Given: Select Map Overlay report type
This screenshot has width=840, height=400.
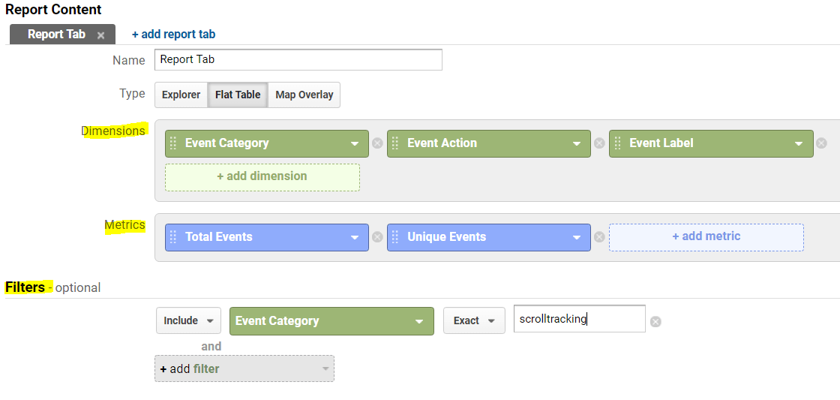Looking at the screenshot, I should point(304,95).
